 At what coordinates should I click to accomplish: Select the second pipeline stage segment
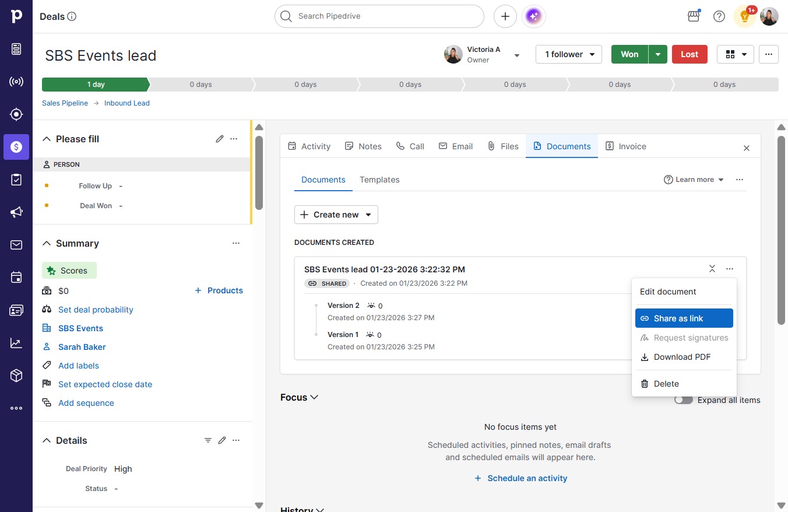(x=200, y=85)
